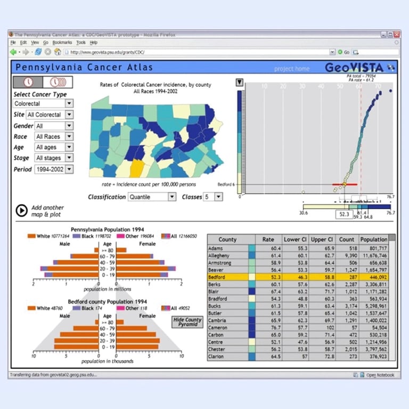Click the outlier point at far right of plot
This screenshot has width=409, height=409.
[x=390, y=91]
